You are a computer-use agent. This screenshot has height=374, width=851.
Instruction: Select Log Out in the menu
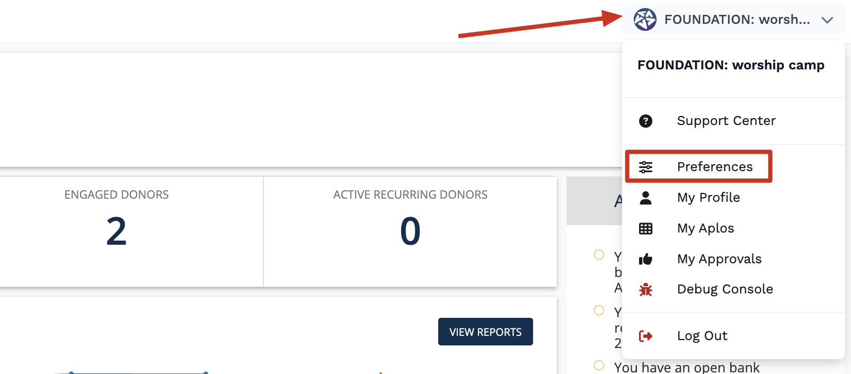[x=702, y=336]
